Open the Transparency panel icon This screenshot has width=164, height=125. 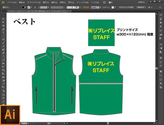point(161,52)
